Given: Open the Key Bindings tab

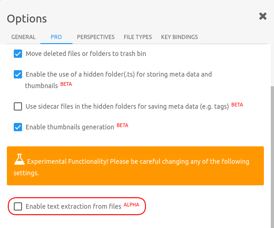Looking at the screenshot, I should coord(179,37).
